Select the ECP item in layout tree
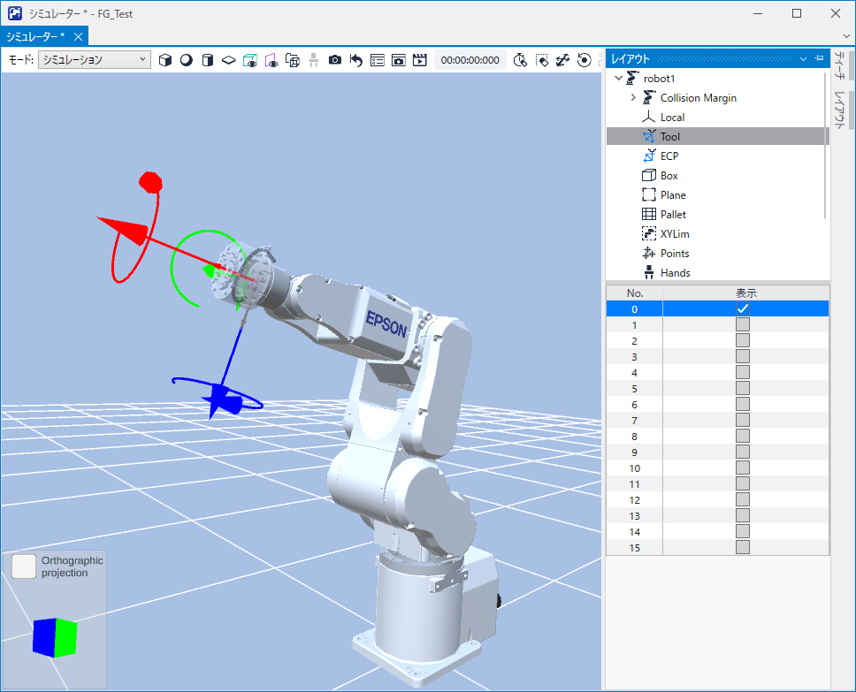This screenshot has width=856, height=692. coord(669,156)
